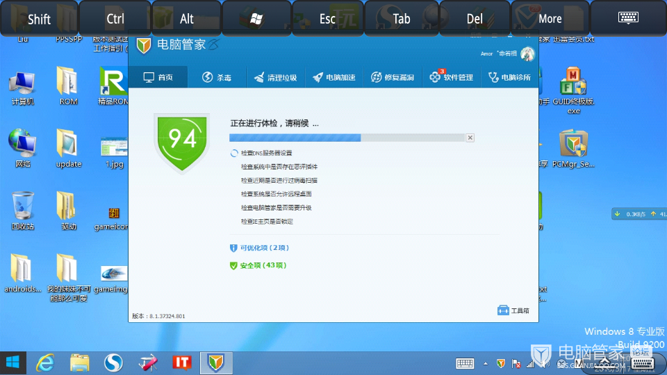Select the gameimg file icon
This screenshot has width=667, height=375.
pos(113,278)
